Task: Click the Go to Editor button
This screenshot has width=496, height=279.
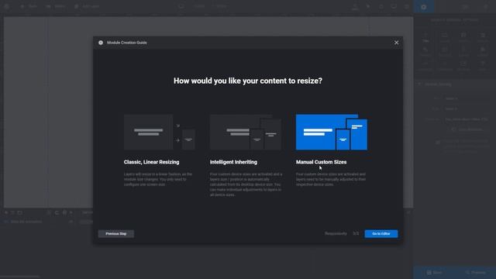Action: [x=381, y=234]
